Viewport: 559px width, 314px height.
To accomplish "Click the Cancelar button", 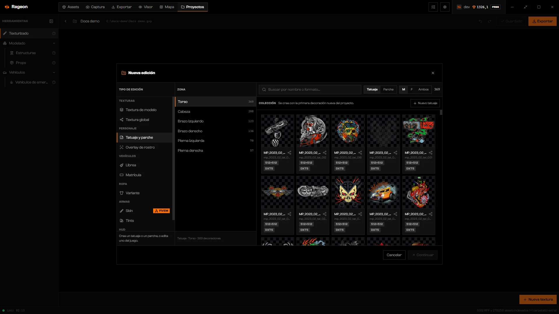I will click(394, 255).
